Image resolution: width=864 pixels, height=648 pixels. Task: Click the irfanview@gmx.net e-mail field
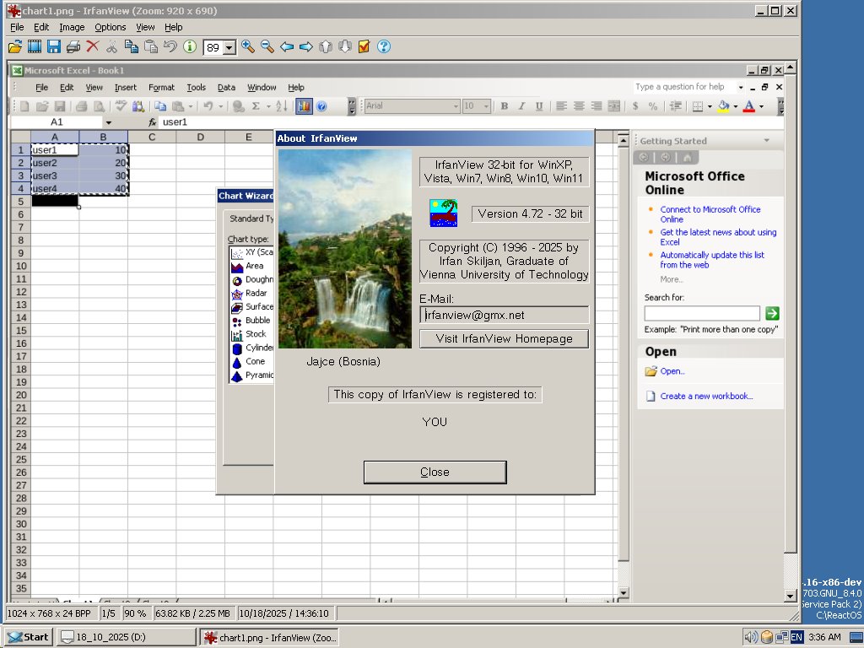505,316
